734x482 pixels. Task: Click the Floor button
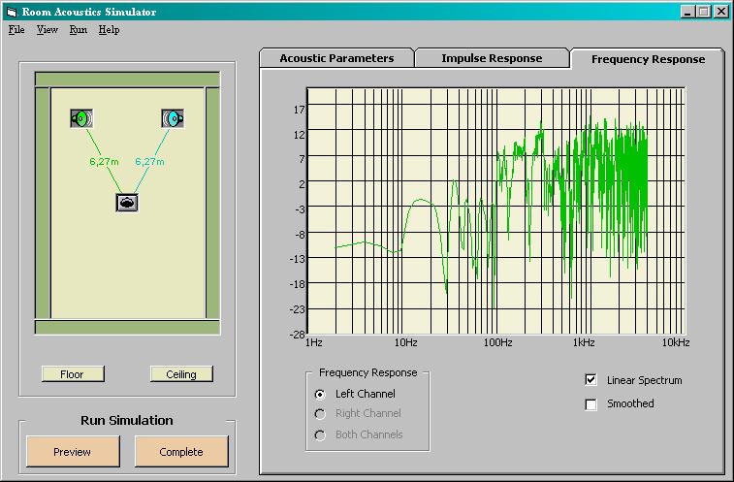[73, 374]
